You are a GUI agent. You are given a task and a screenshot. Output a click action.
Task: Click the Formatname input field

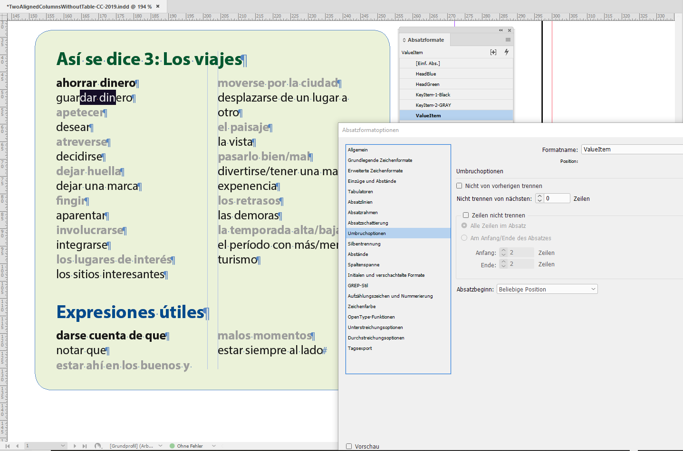click(632, 149)
